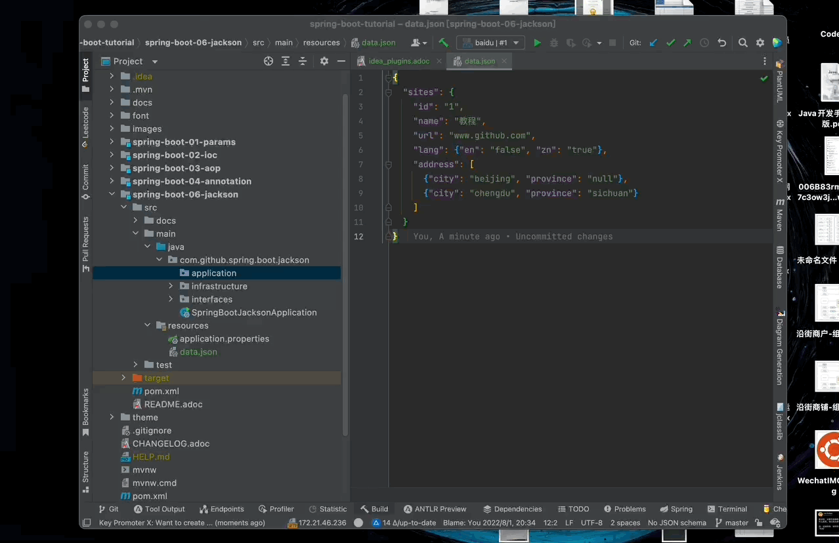Click the Project tree vertical scrollbar
Viewport: 839px width, 543px height.
point(345,262)
